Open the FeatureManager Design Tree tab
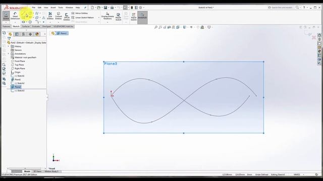The height and width of the screenshot is (181, 323). click(x=10, y=34)
